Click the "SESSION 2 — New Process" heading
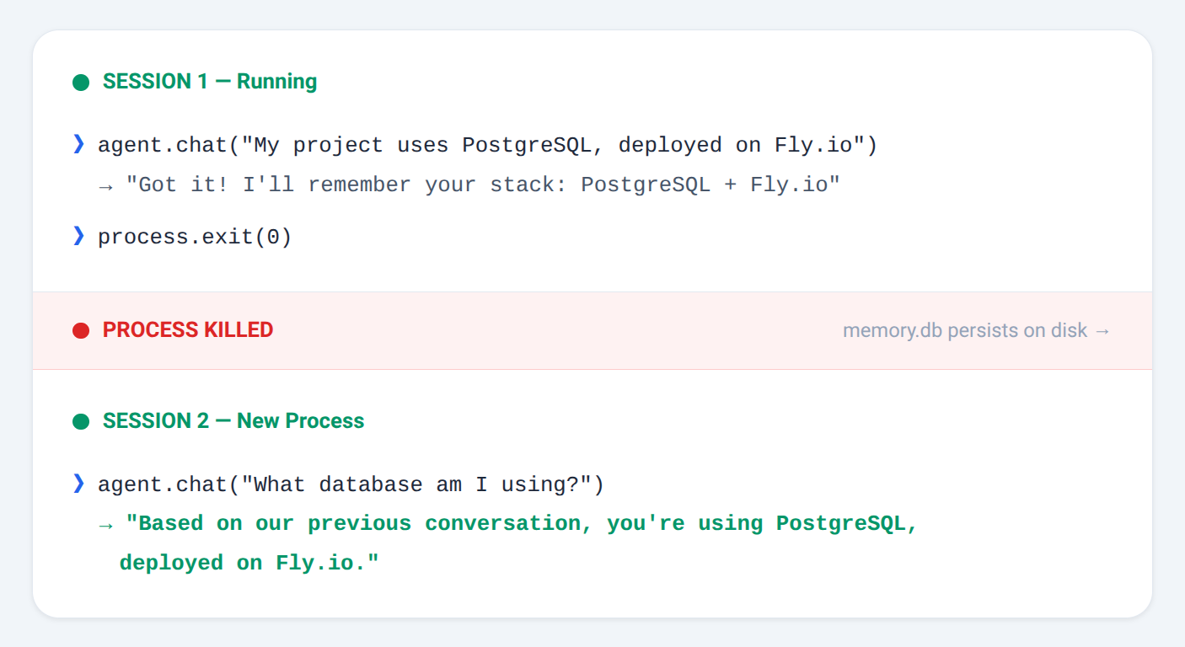This screenshot has width=1185, height=647. click(233, 421)
